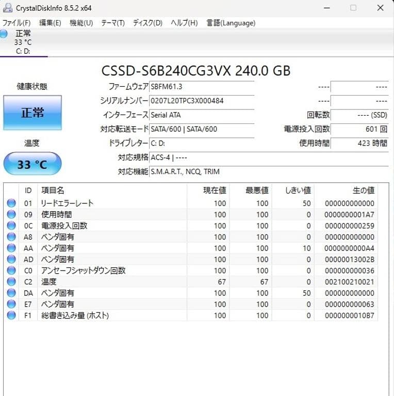Viewport: 394px width, 396px height.
Task: Click raw value 00000013002B
Action: [349, 259]
